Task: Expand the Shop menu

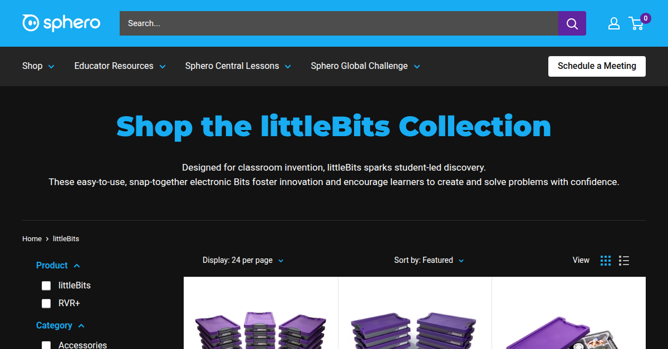Action: [38, 66]
